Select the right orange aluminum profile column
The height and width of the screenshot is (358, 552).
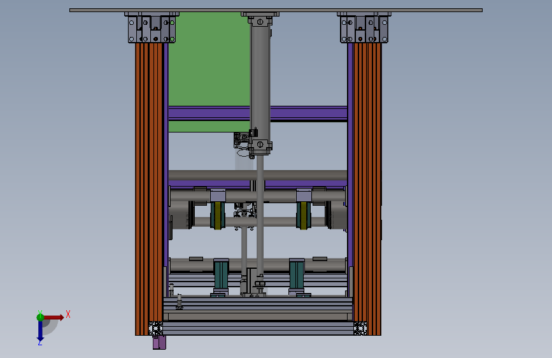[x=367, y=189]
